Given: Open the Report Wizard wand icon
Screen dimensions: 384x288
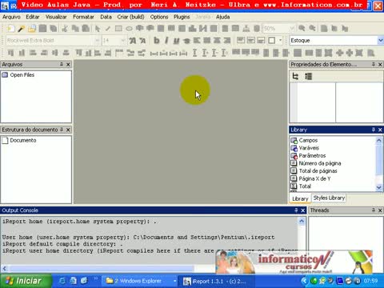Looking at the screenshot, I should pos(22,29).
